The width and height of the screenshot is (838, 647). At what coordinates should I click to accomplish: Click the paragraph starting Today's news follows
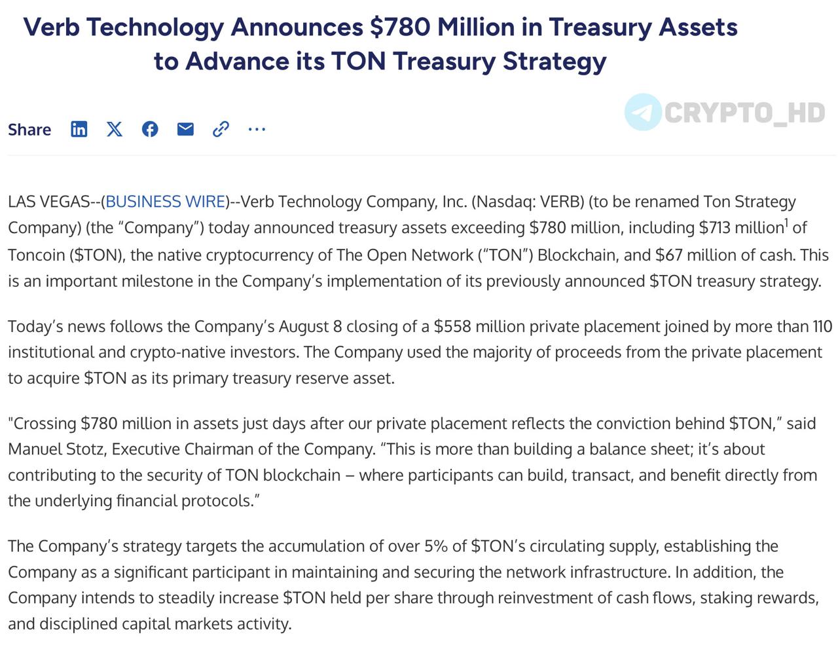click(420, 352)
